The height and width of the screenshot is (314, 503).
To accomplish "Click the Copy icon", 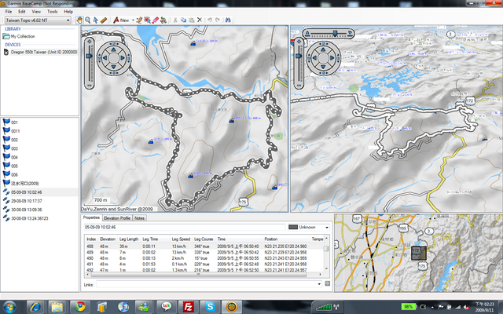I will [183, 20].
